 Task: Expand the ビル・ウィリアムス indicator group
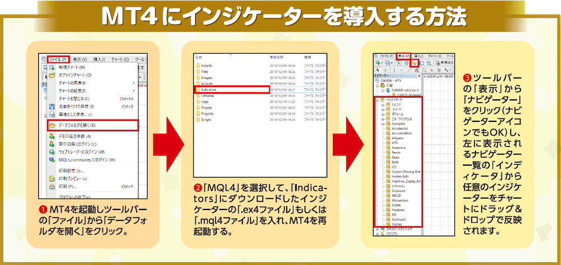[383, 118]
